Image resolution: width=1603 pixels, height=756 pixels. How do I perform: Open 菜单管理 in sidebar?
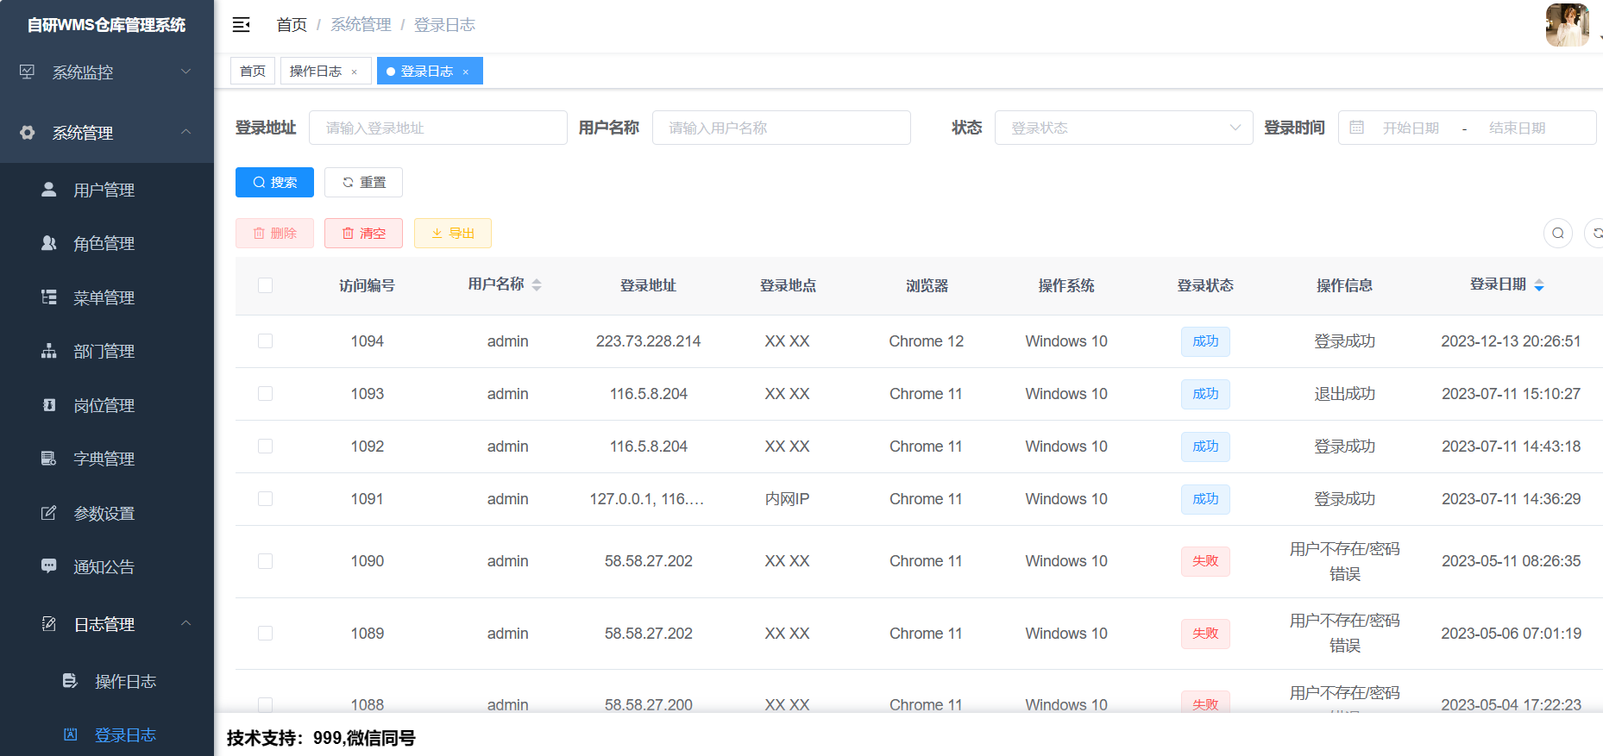pyautogui.click(x=107, y=297)
